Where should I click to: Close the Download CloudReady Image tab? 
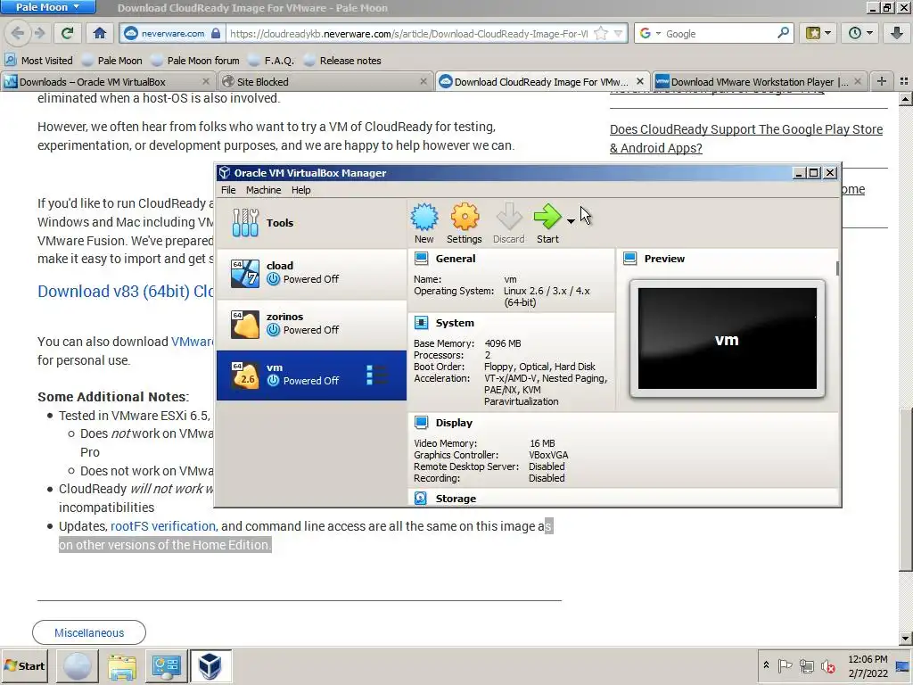coord(640,81)
